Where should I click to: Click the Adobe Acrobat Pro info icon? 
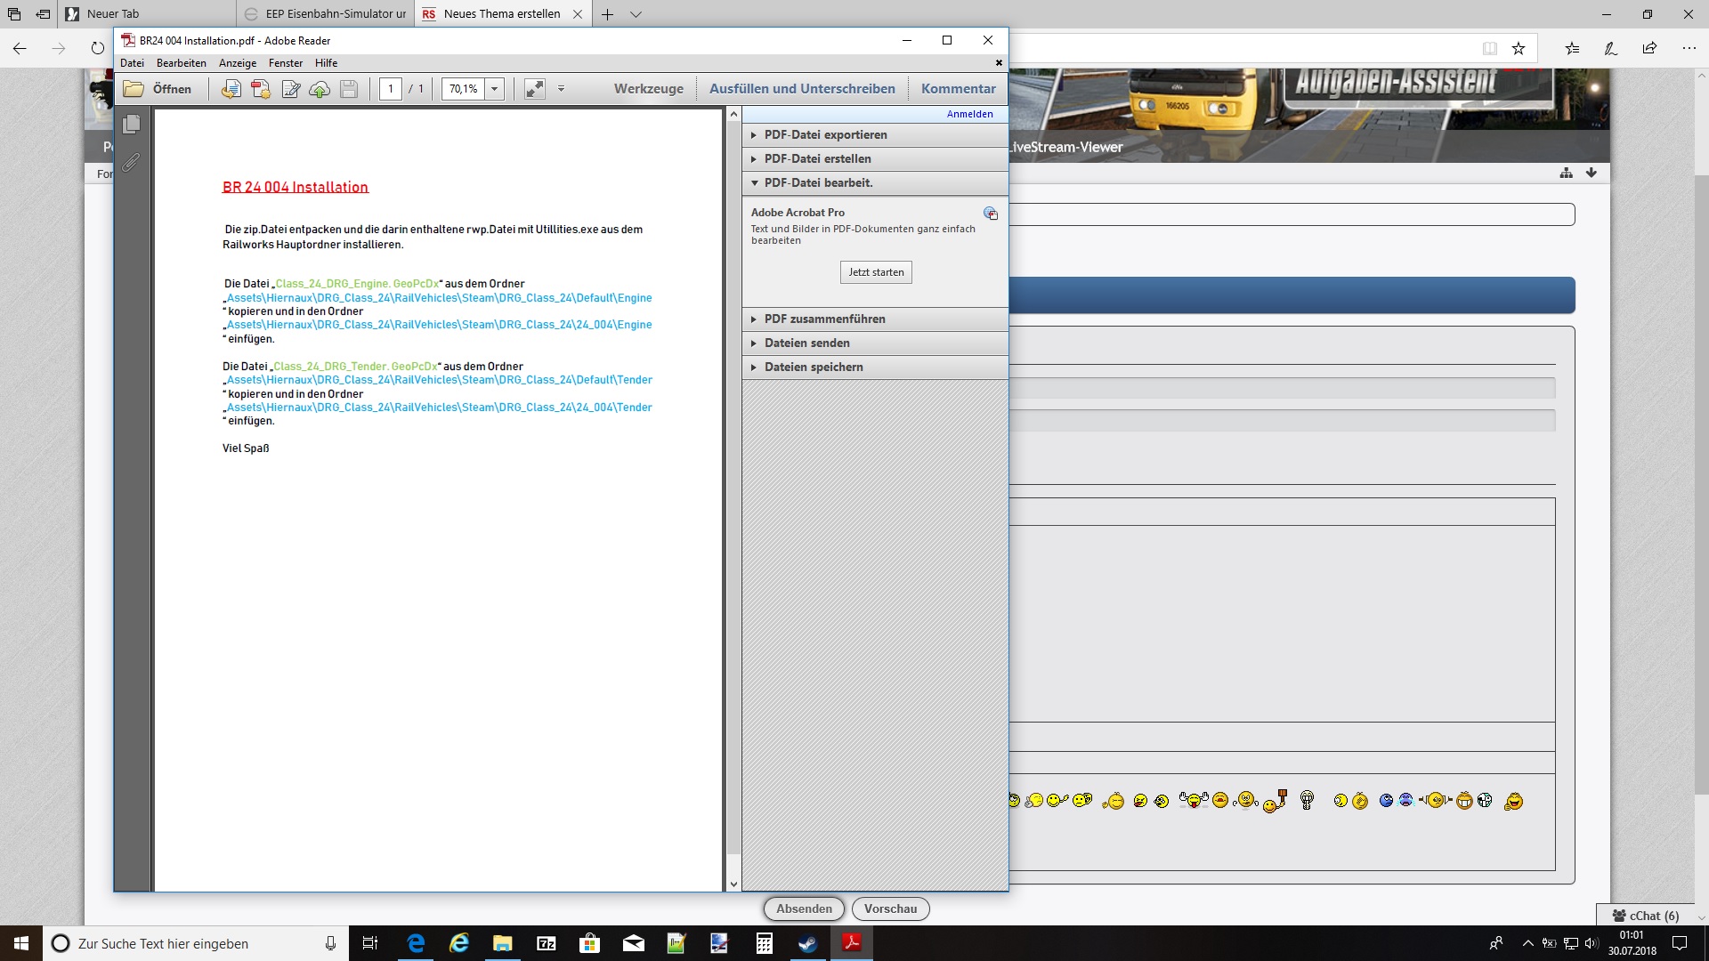(x=990, y=214)
